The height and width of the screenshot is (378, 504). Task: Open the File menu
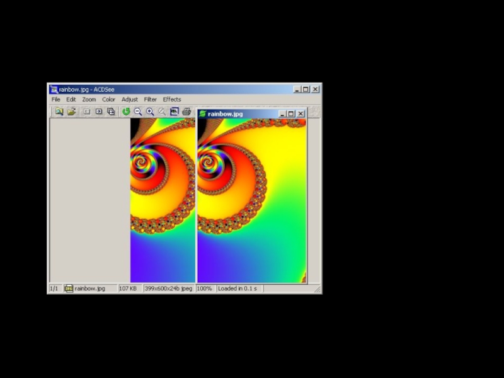click(55, 100)
